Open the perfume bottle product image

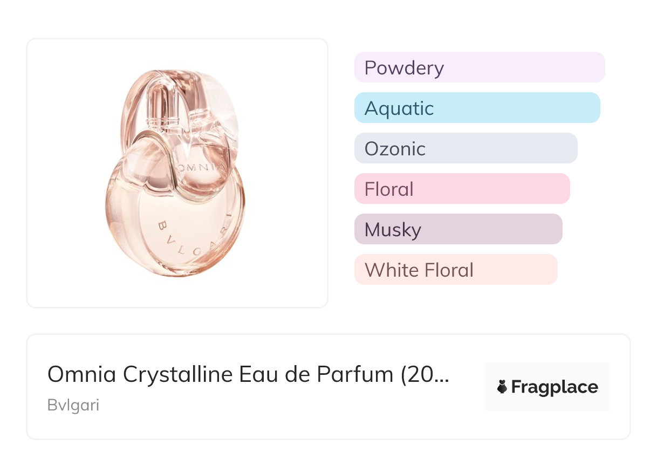pos(177,173)
